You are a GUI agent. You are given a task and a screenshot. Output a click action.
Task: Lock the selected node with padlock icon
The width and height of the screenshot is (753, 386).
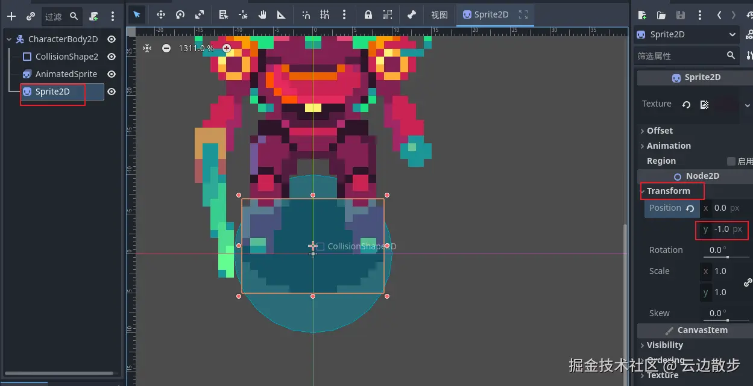tap(368, 15)
